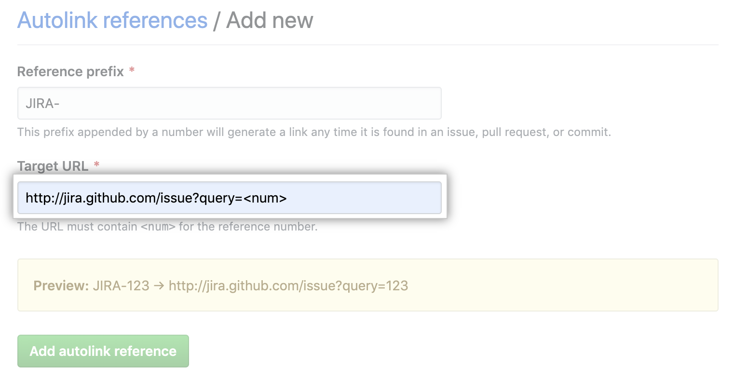Click the arrow symbol in the preview
The width and height of the screenshot is (734, 380).
point(159,286)
